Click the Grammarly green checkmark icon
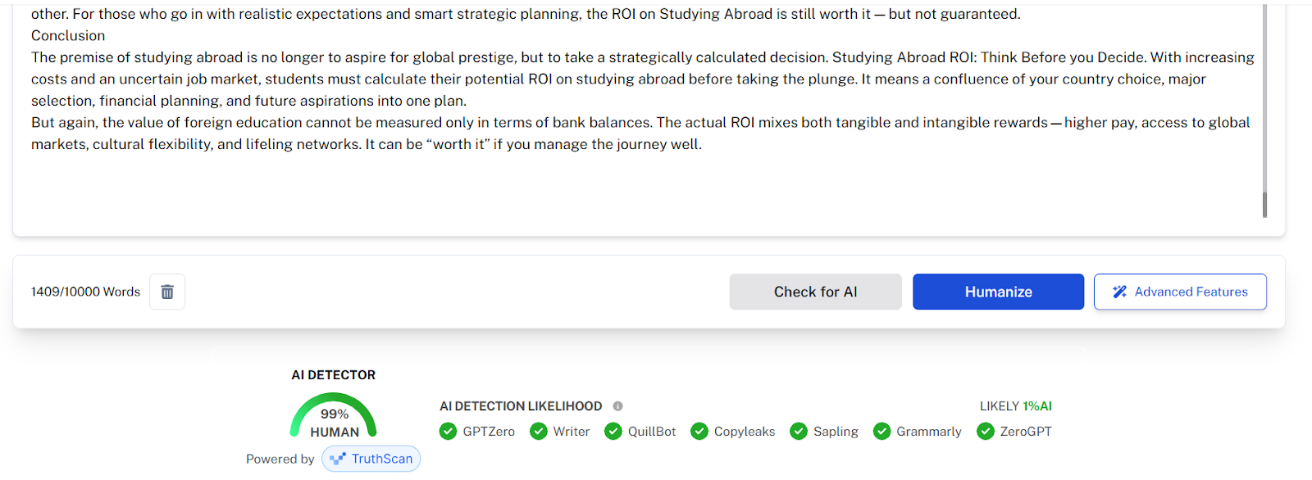 881,432
